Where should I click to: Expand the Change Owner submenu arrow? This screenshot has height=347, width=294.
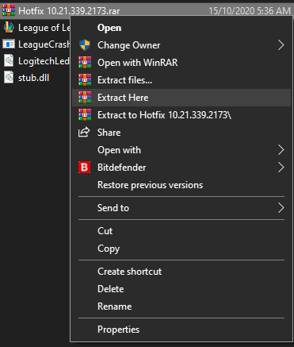[x=281, y=45]
